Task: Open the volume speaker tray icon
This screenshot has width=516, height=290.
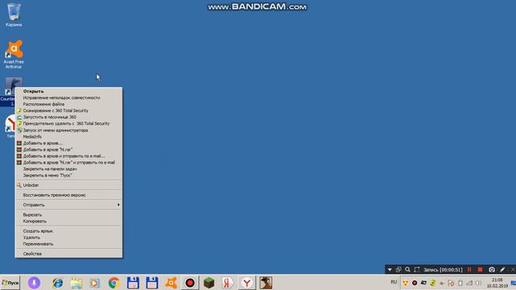Action: (x=478, y=283)
